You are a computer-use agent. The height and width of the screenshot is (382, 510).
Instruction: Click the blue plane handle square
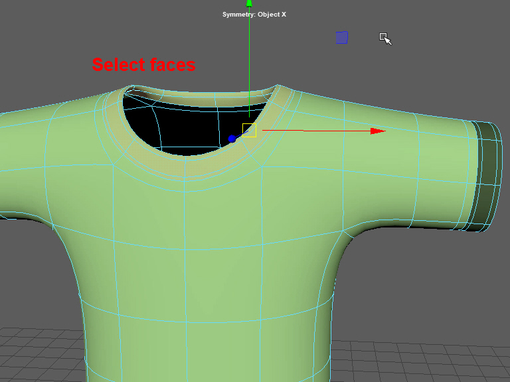(x=341, y=38)
